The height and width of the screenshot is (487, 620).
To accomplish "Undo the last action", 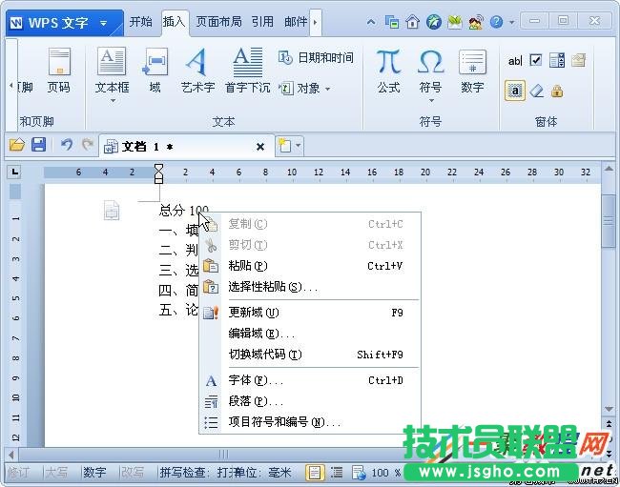I will 67,145.
